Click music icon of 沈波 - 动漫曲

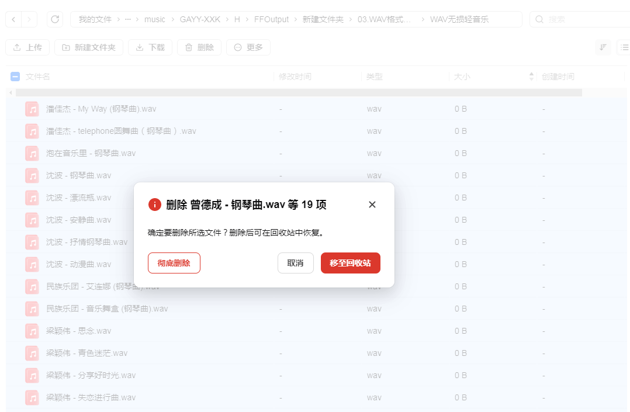tap(32, 264)
